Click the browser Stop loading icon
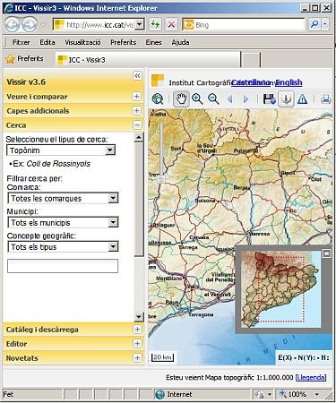Image resolution: width=336 pixels, height=403 pixels. (171, 24)
